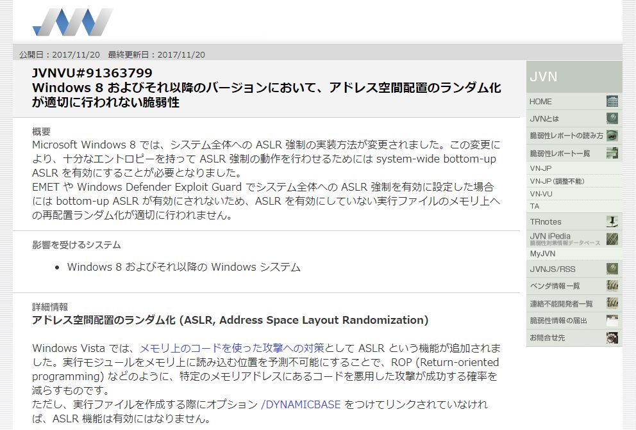Screen dimensions: 636x430
Task: Click the eye icon for 脆弱性レポートの読み方
Action: coord(612,136)
